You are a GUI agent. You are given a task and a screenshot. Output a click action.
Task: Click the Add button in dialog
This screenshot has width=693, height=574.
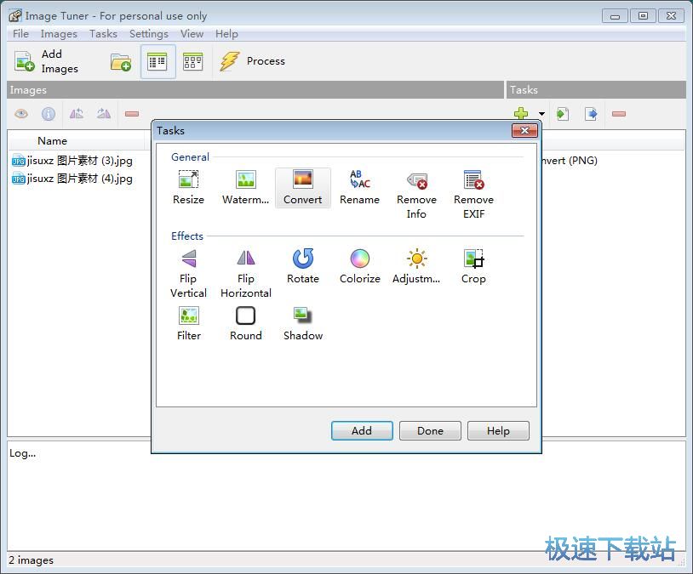pyautogui.click(x=362, y=430)
